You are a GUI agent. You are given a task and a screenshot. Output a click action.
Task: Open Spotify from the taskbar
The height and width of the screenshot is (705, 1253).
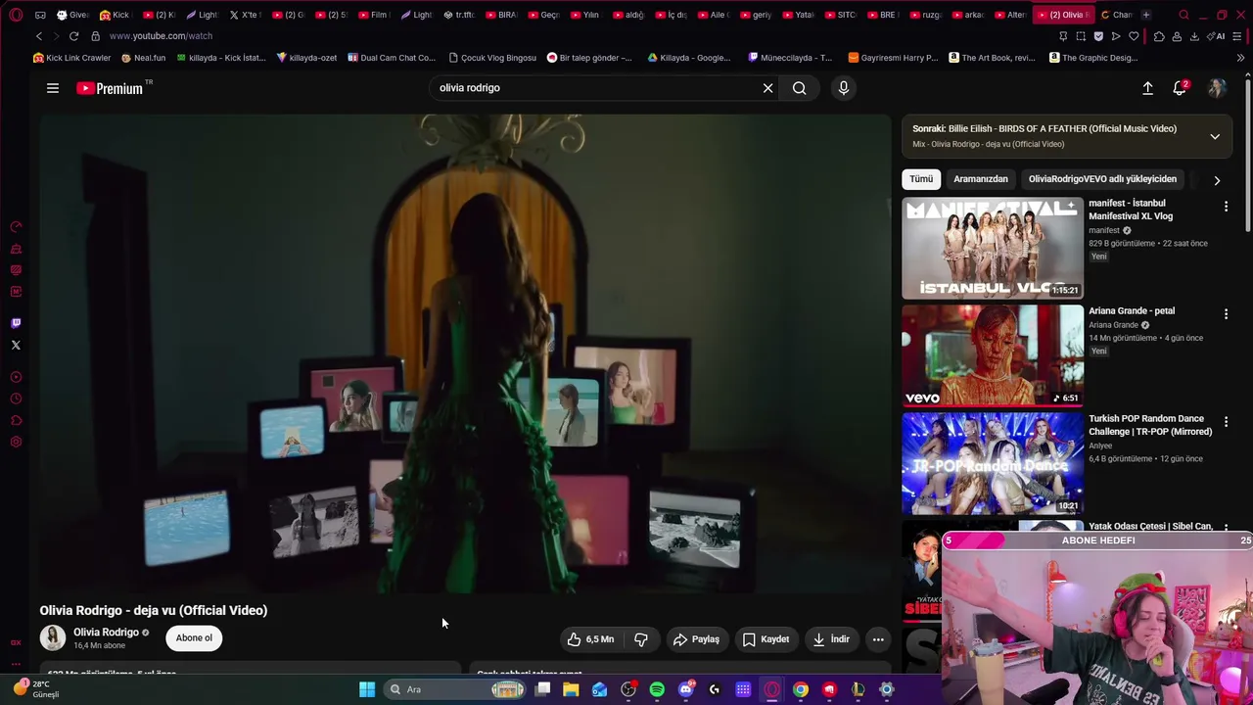tap(657, 689)
